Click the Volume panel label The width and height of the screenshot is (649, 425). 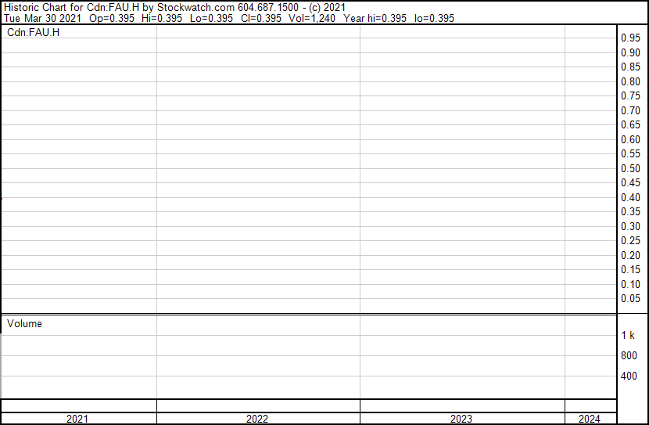point(24,323)
